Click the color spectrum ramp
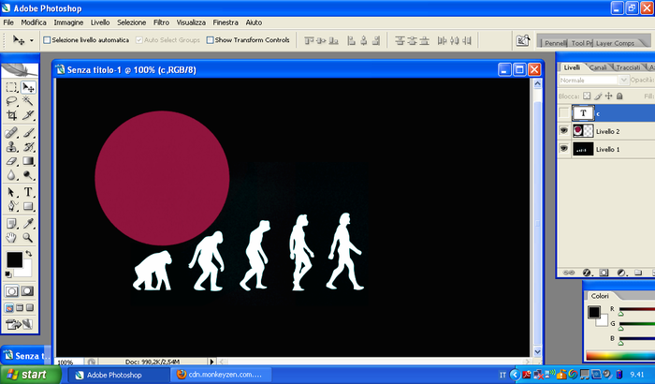Screen dimensions: 655x384 coord(619,356)
